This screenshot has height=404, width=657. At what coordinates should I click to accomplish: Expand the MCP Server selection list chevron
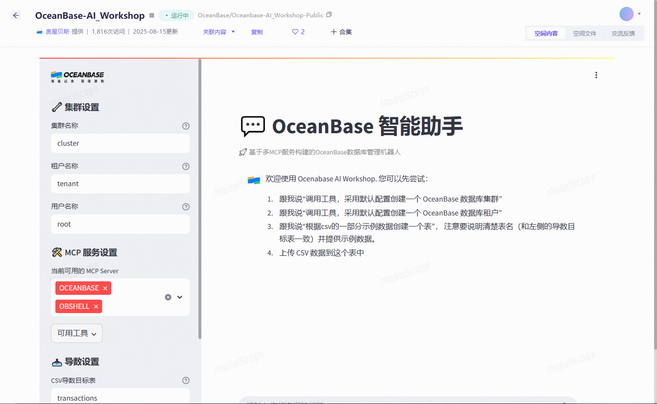(x=180, y=297)
